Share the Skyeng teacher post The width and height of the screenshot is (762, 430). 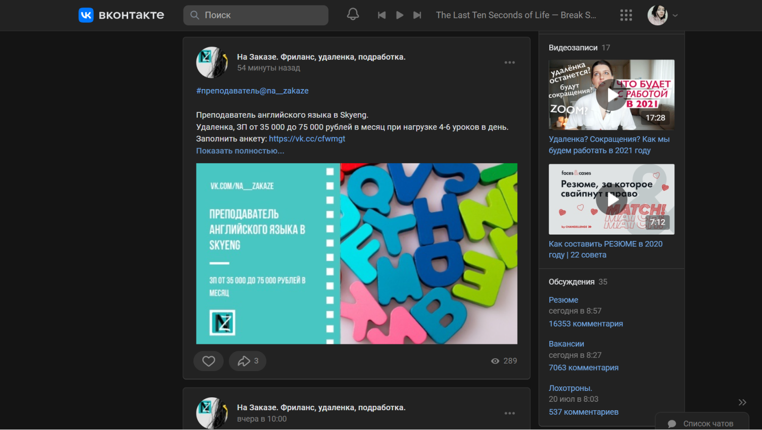click(247, 361)
